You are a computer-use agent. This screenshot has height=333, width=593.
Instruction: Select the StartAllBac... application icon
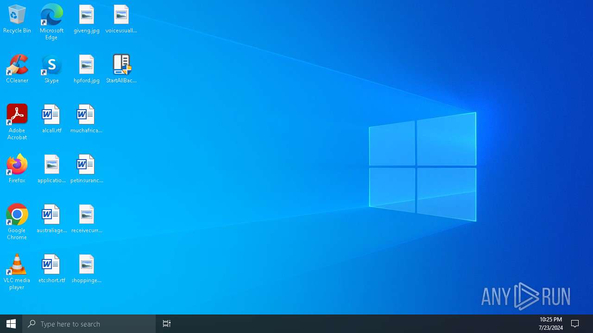121,69
